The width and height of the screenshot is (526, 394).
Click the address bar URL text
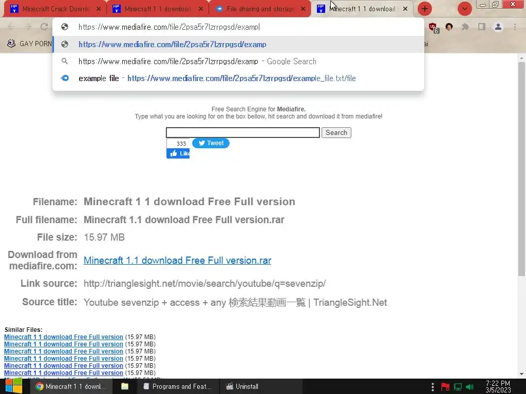(169, 27)
